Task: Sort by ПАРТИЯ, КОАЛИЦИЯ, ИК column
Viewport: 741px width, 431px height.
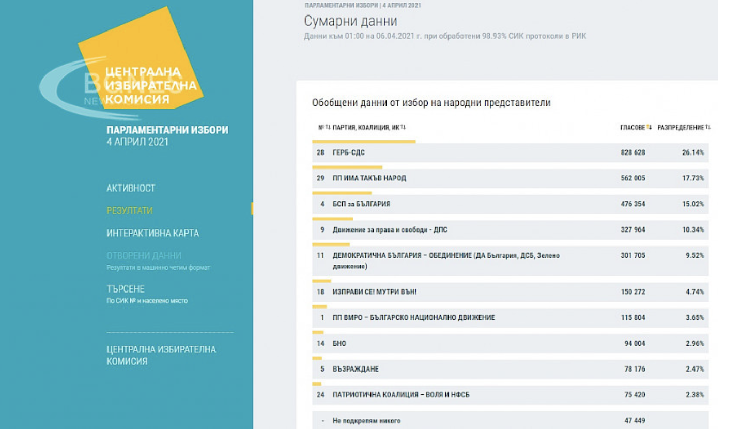Action: point(369,127)
